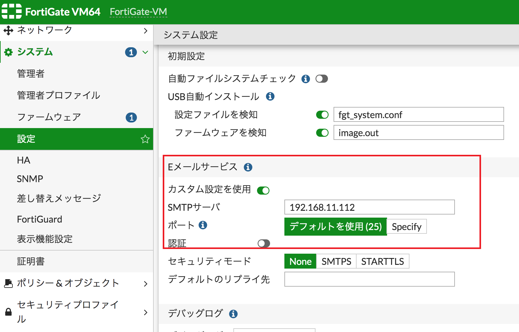Expand the ネットワーク menu chevron
519x332 pixels.
click(x=146, y=30)
